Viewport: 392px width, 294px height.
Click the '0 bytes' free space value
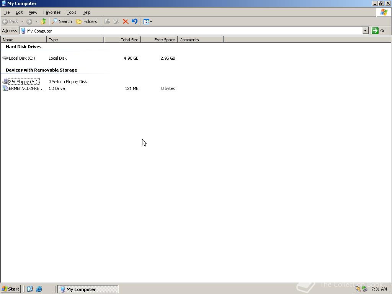tap(168, 88)
